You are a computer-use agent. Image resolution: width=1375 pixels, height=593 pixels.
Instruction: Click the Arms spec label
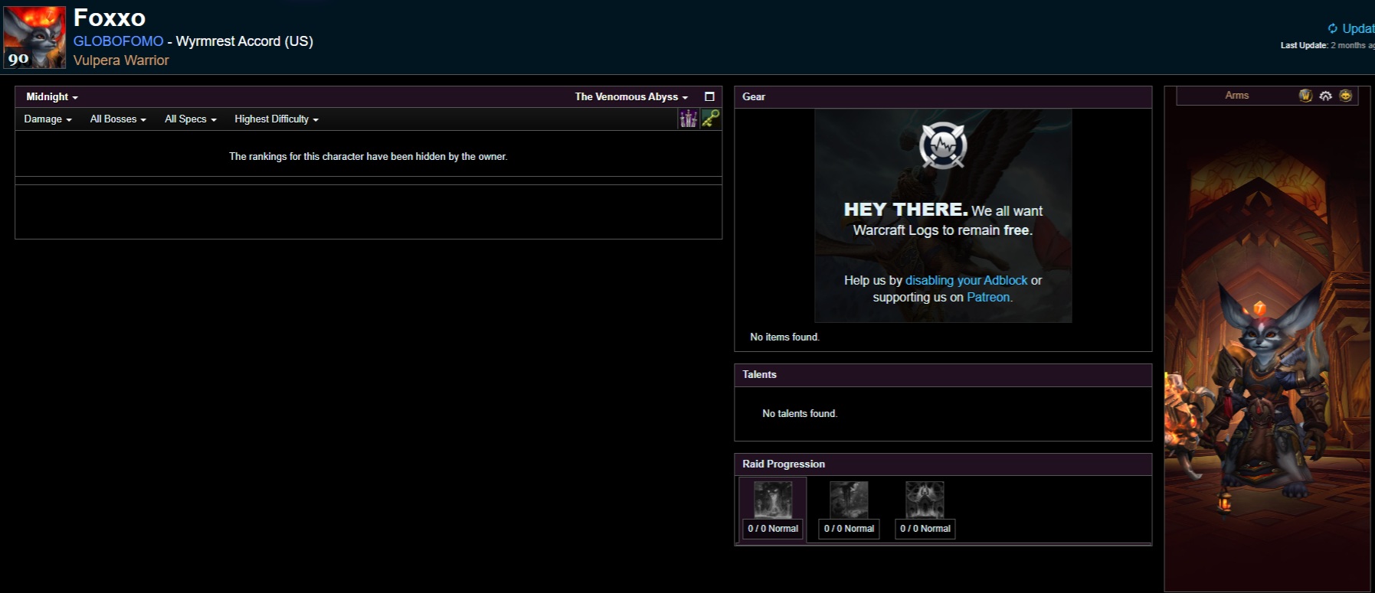[x=1237, y=96]
